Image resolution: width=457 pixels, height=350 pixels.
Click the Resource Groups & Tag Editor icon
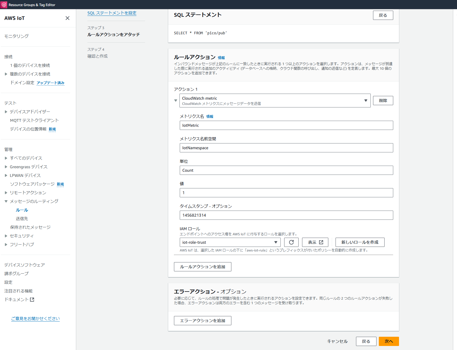point(4,5)
